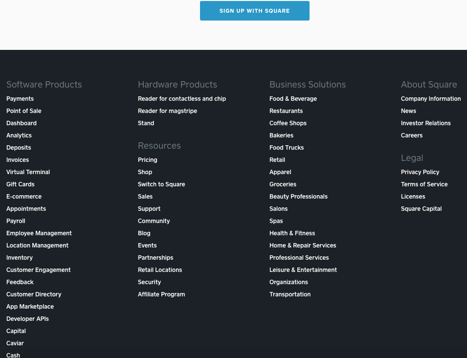Go to E-commerce

[24, 196]
